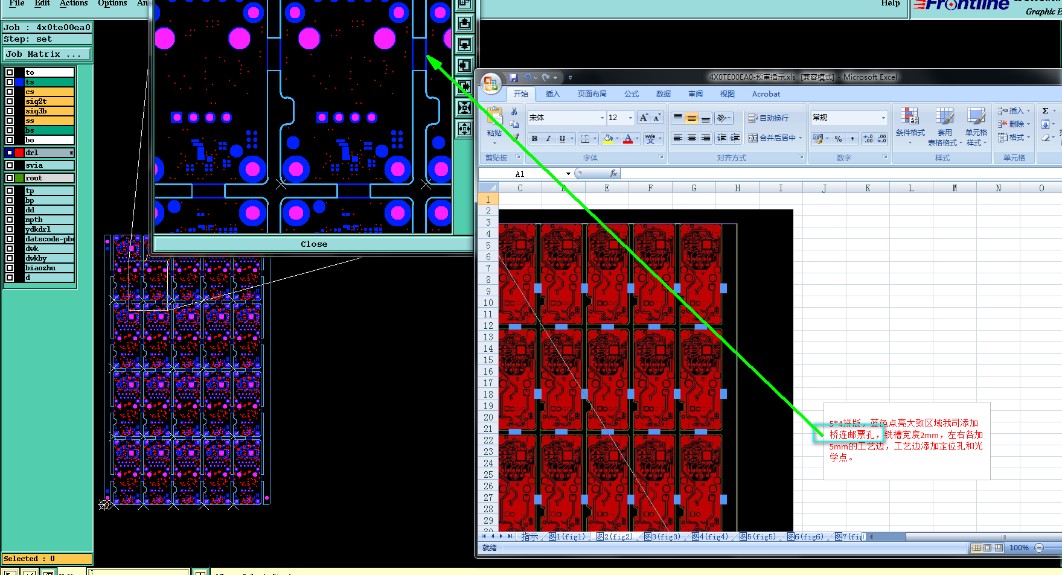This screenshot has height=575, width=1062.
Task: Toggle the 'bs' layer checkbox
Action: pyautogui.click(x=10, y=130)
